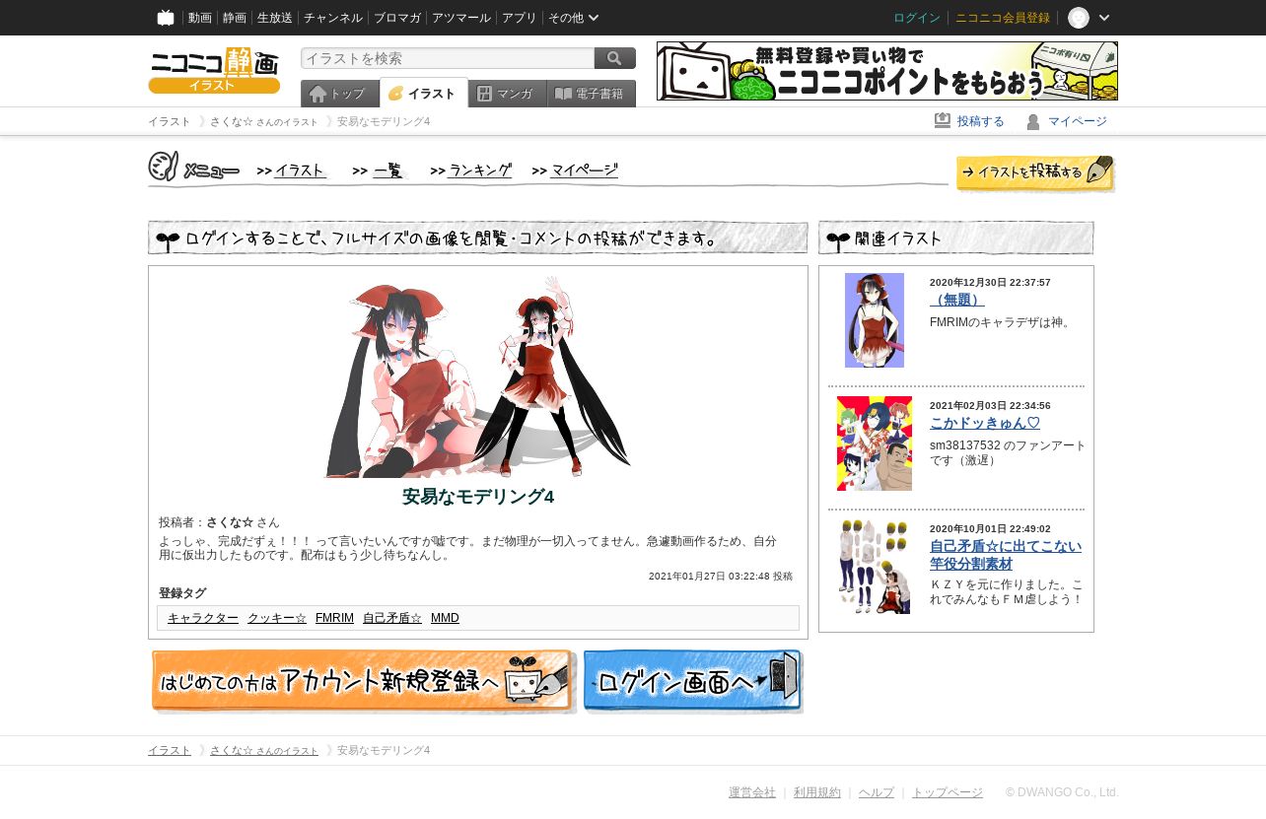Click the MMD tag
The height and width of the screenshot is (819, 1266).
445,618
